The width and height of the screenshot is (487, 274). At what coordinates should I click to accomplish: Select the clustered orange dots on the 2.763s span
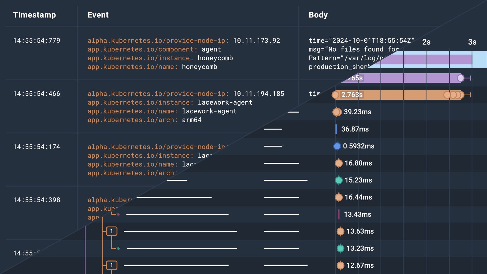pyautogui.click(x=454, y=95)
